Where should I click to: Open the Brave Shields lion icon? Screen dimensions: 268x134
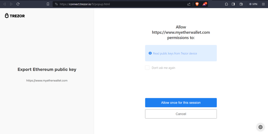coord(197,4)
